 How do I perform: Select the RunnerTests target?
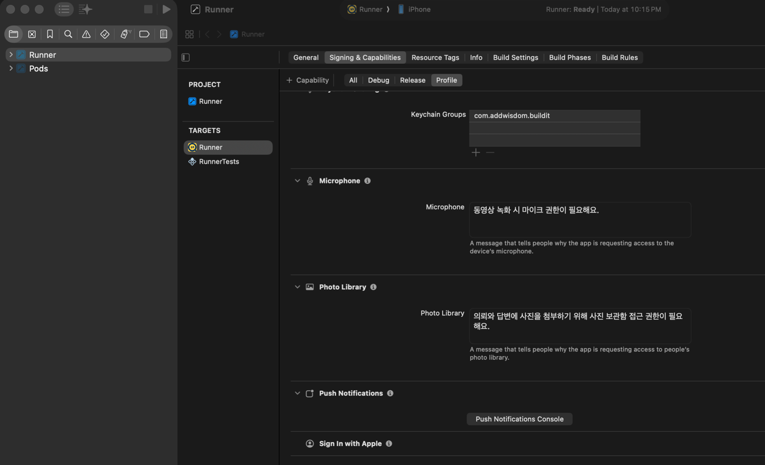228,162
